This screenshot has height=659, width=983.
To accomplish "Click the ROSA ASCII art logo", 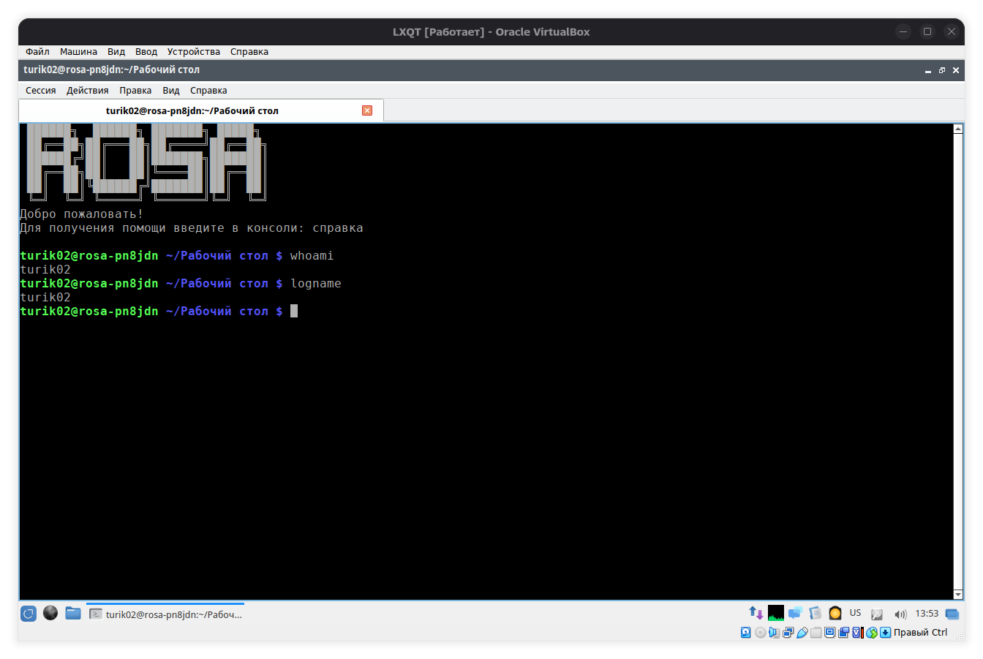I will tap(146, 162).
